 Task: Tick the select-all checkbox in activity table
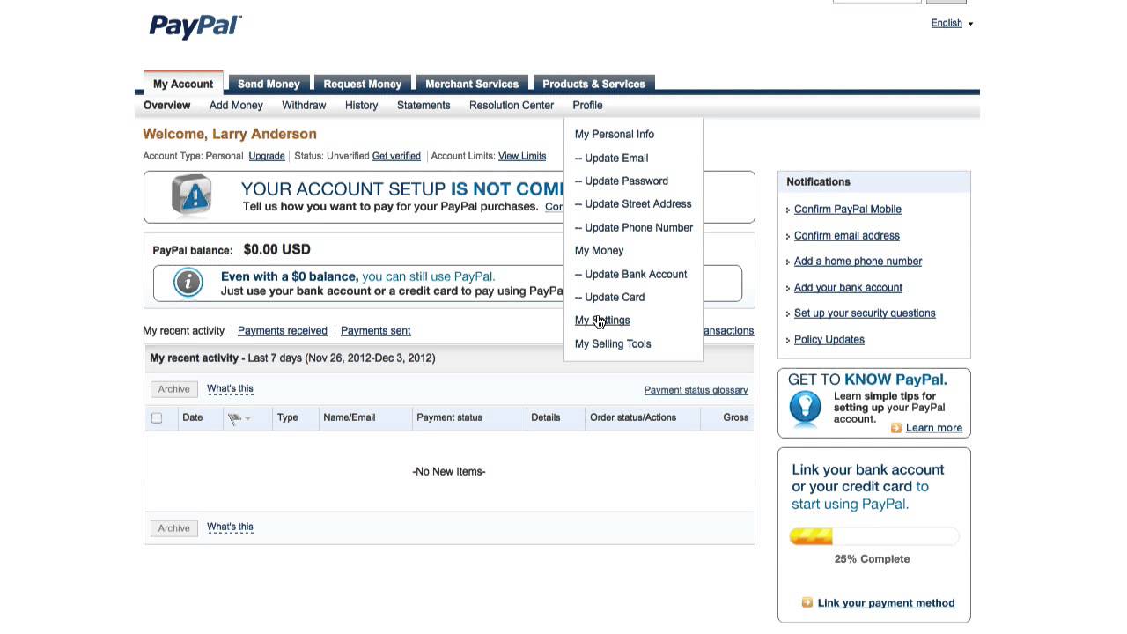point(157,417)
